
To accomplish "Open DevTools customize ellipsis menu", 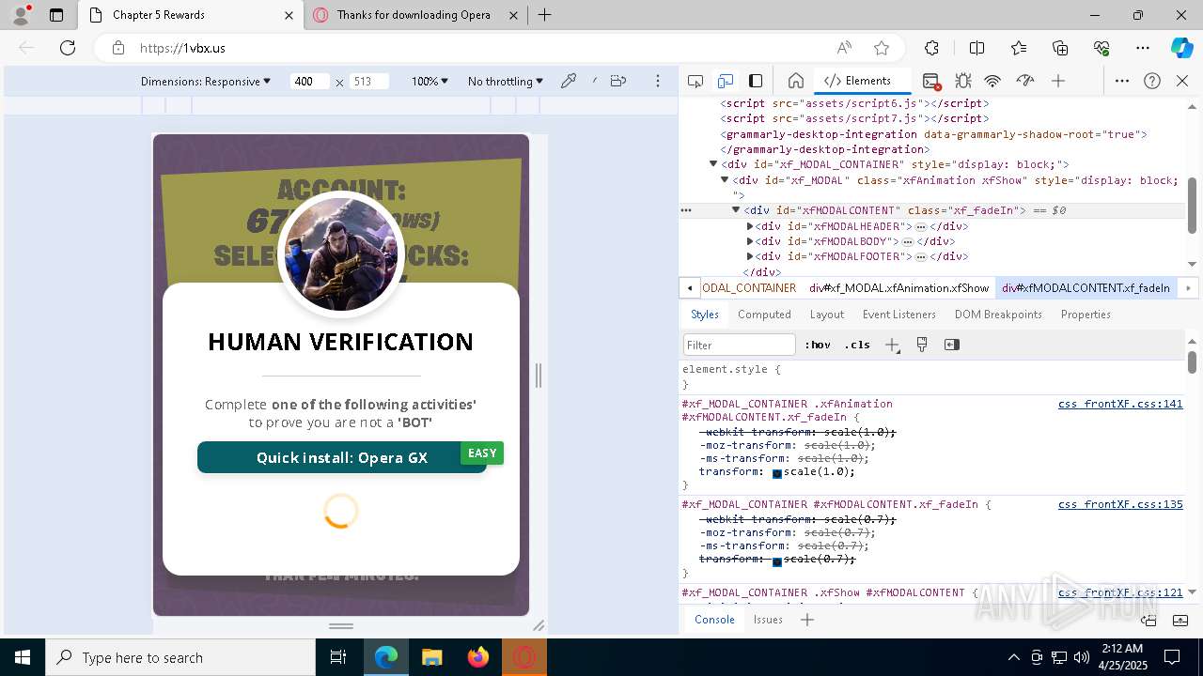I will pos(1122,81).
